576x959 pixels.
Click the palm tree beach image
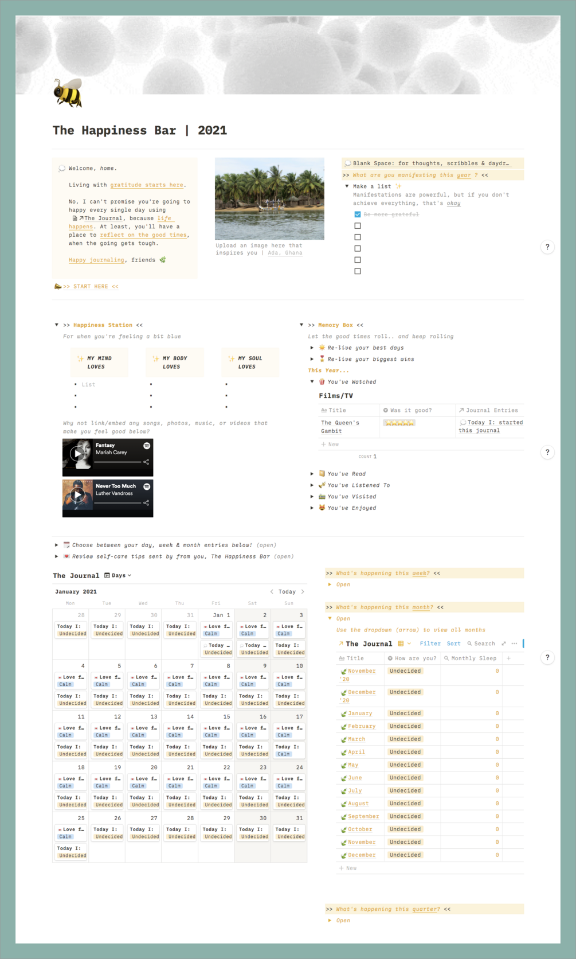coord(269,198)
